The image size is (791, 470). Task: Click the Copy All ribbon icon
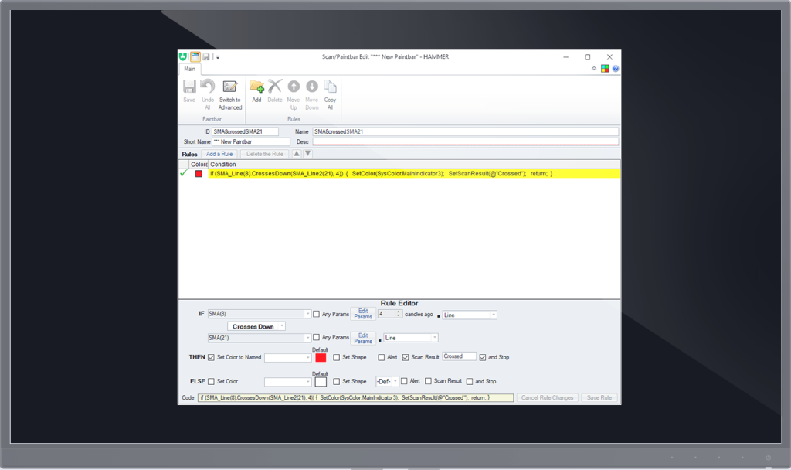(x=330, y=87)
